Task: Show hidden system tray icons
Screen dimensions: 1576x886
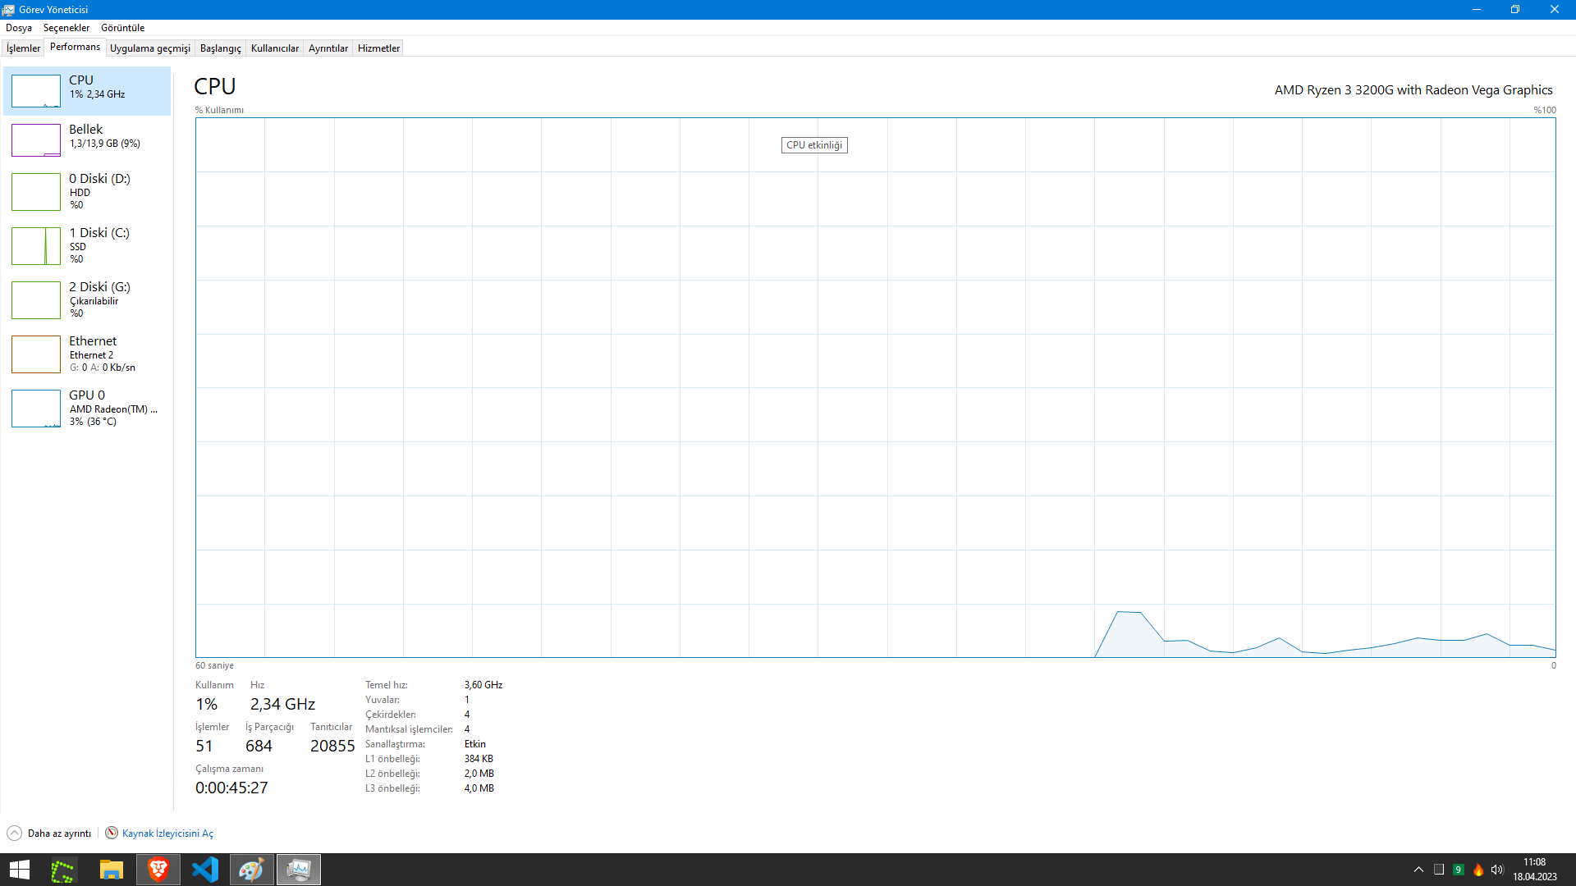Action: click(x=1418, y=870)
